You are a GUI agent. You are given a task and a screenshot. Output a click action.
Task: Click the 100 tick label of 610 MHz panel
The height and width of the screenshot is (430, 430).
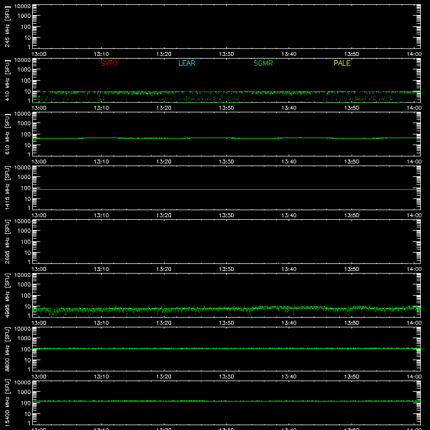click(x=26, y=134)
